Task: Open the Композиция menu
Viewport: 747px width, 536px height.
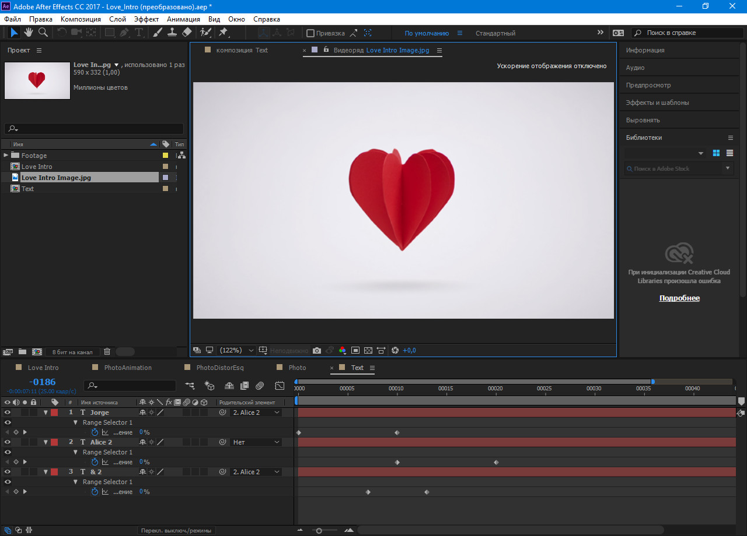Action: click(x=81, y=19)
